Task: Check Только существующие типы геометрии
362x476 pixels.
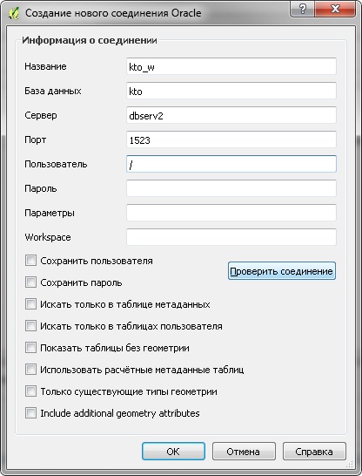Action: point(30,391)
